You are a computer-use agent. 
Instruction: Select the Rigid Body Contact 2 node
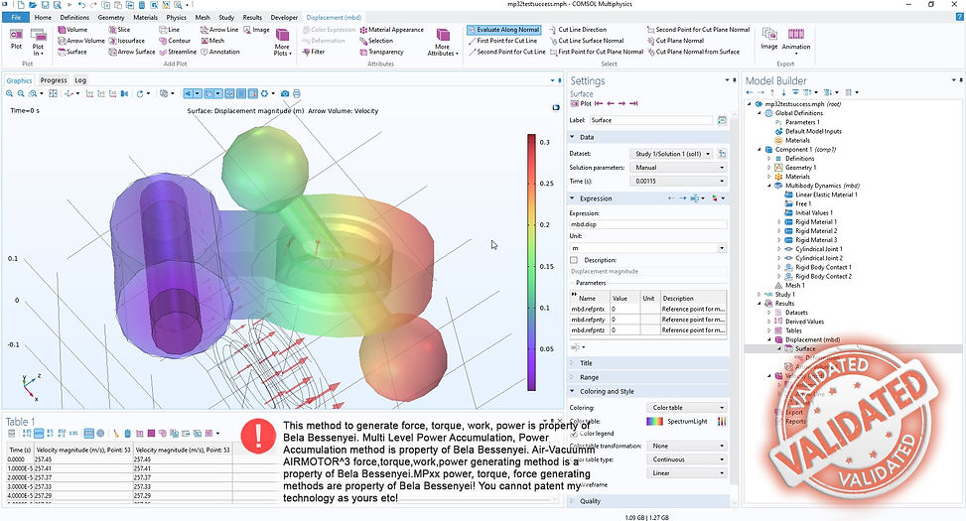point(823,277)
